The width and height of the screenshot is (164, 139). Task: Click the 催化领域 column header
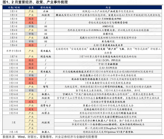[46, 7]
